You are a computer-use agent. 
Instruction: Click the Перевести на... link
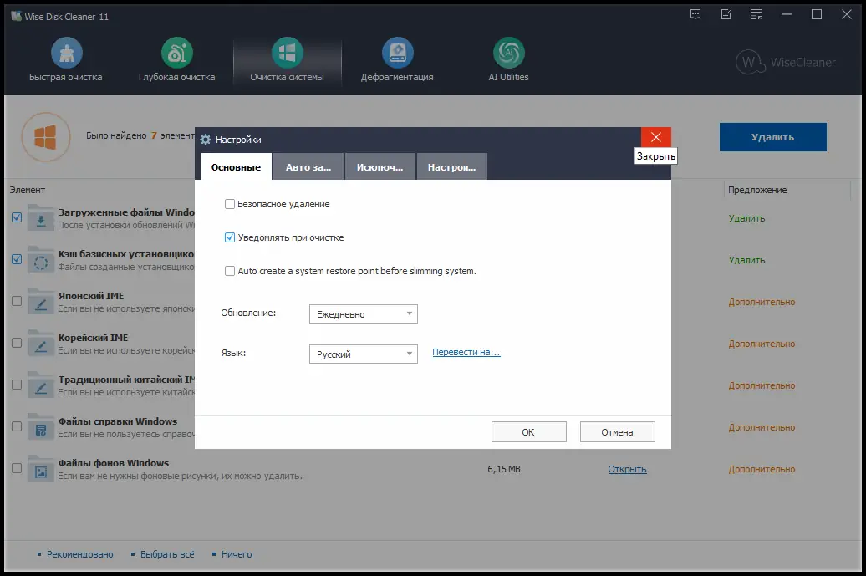coord(466,352)
